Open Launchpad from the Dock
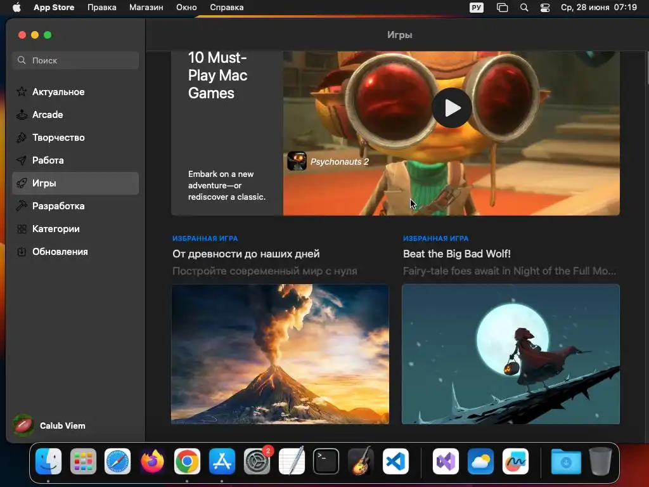This screenshot has height=487, width=649. click(83, 461)
